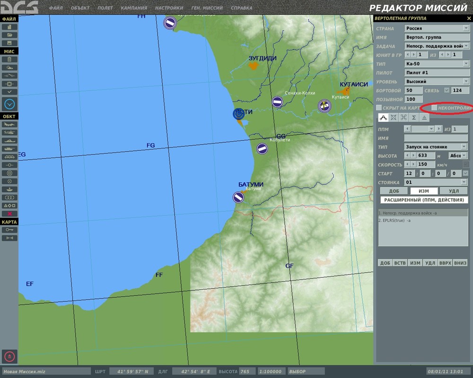Click the ПОЗЫВНОЙ input field

point(413,99)
